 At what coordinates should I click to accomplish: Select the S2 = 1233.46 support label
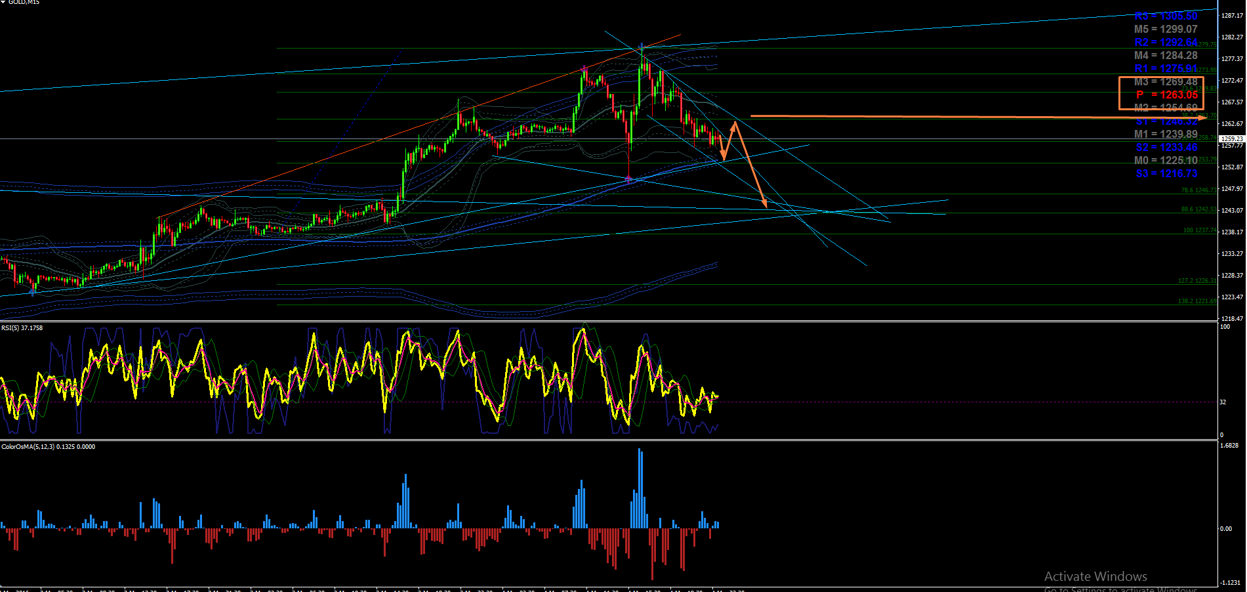click(x=1167, y=147)
